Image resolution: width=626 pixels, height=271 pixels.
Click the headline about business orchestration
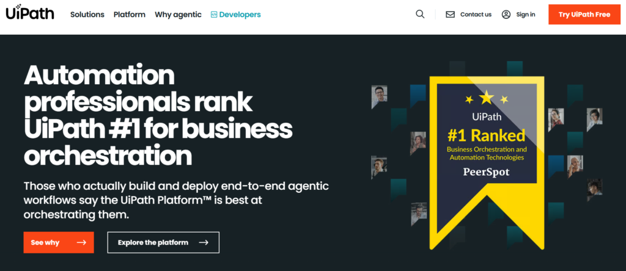point(158,115)
